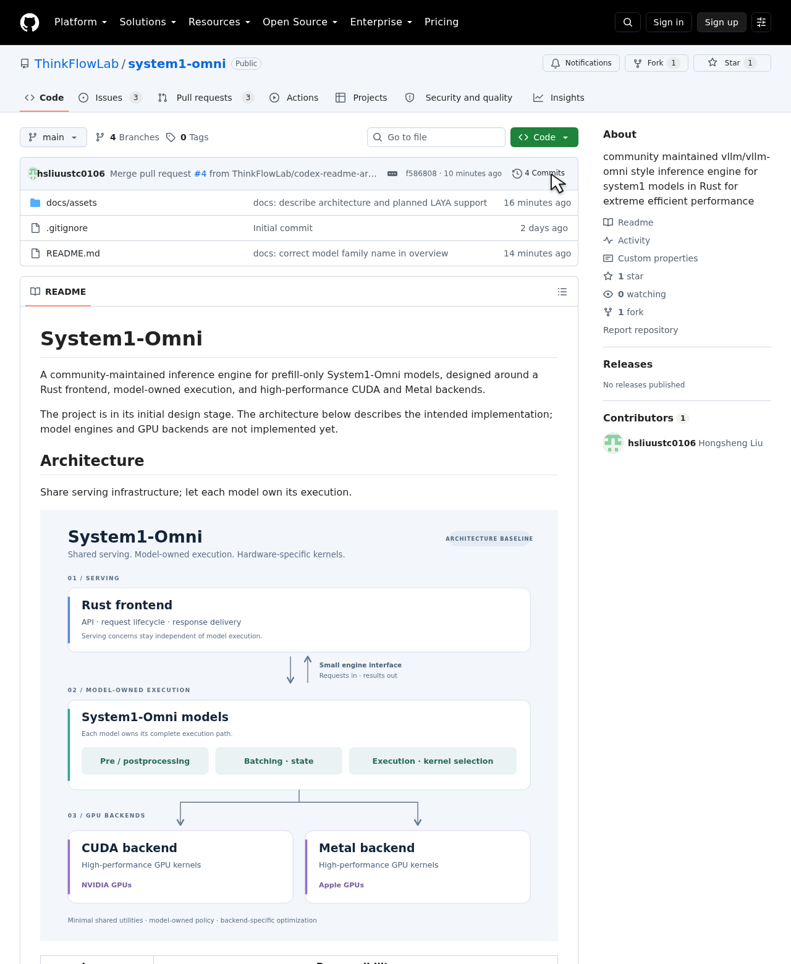791x964 pixels.
Task: Open commit f586808
Action: click(x=421, y=174)
